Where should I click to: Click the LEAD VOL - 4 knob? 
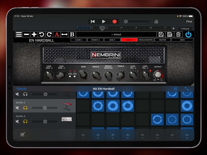(x=145, y=75)
